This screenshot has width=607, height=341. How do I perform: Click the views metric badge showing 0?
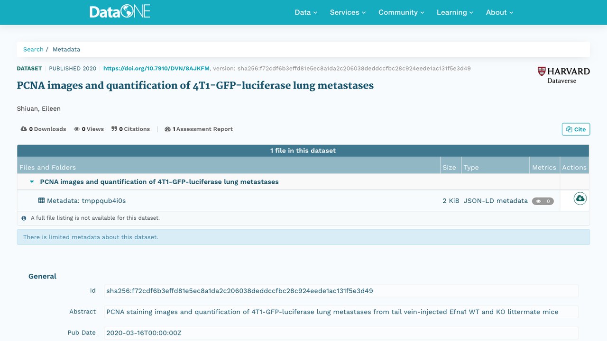[543, 201]
